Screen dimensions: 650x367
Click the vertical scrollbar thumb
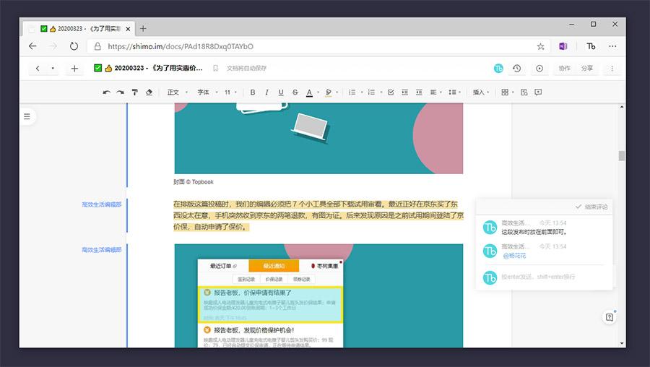(x=621, y=156)
